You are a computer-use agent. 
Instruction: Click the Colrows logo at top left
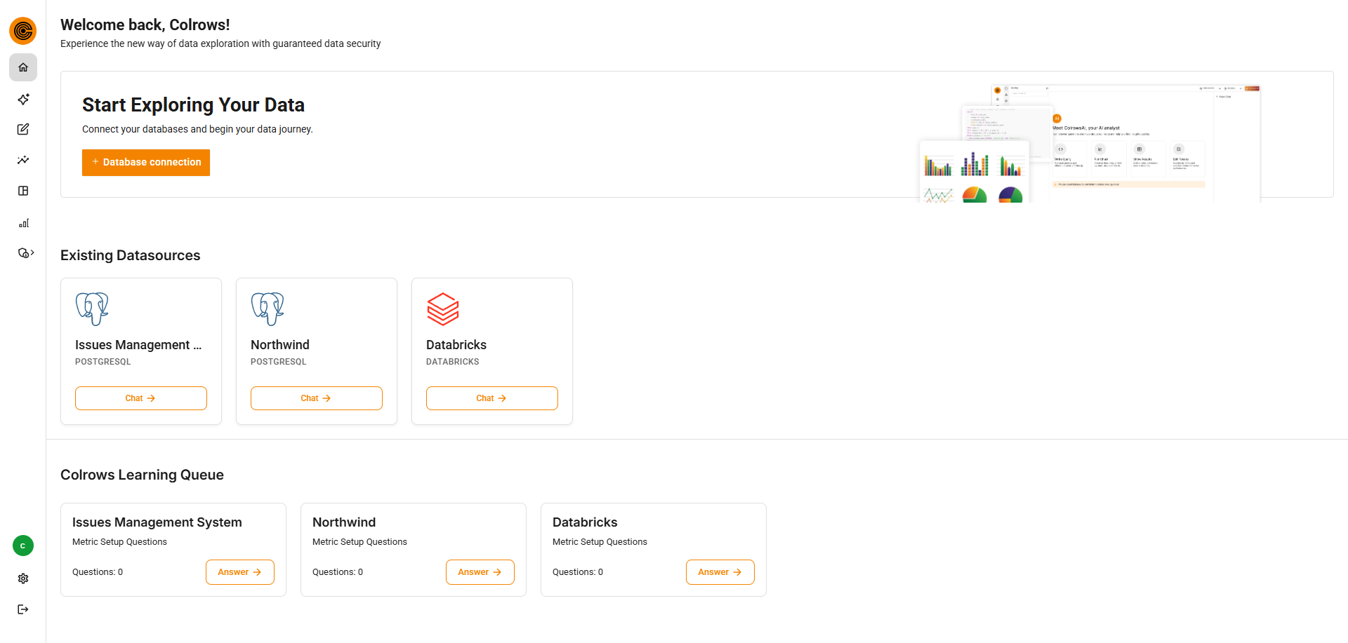pos(22,31)
